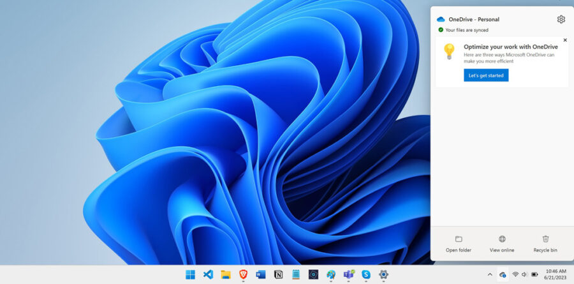Open Settings gear app in taskbar
The image size is (574, 284).
[x=383, y=274]
